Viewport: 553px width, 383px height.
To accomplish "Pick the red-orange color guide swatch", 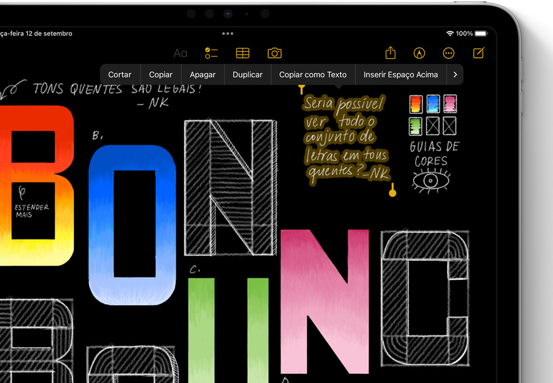I will coord(416,104).
